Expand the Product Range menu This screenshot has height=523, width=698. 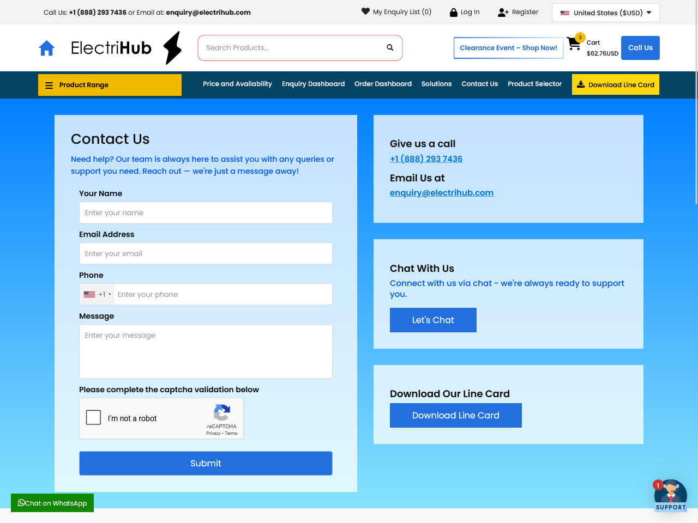click(x=110, y=85)
